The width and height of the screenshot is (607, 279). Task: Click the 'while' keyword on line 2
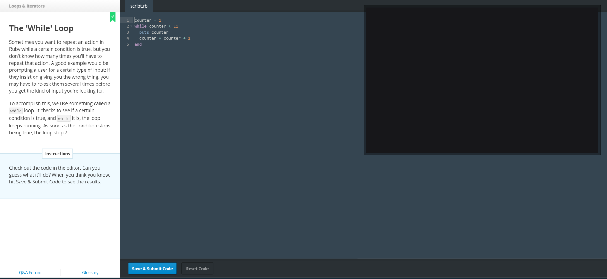140,26
